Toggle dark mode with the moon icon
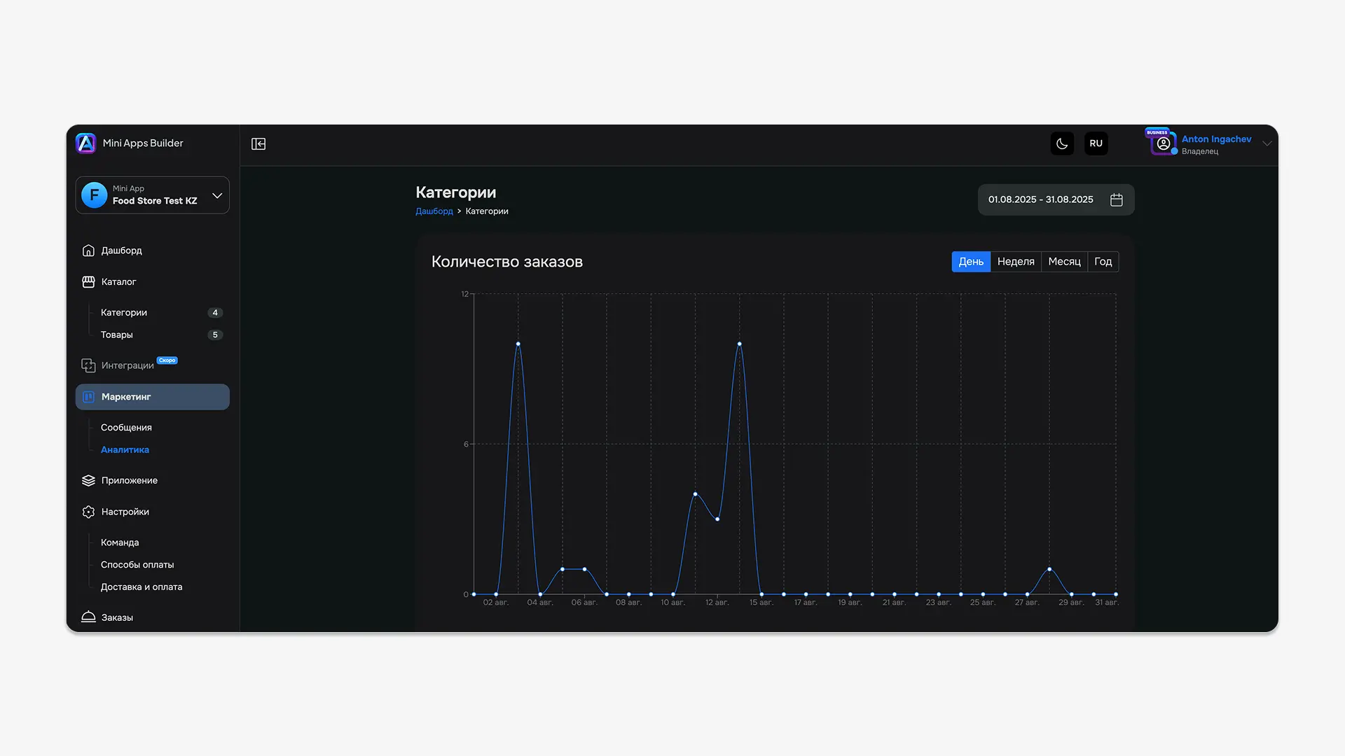The image size is (1345, 756). coord(1062,143)
